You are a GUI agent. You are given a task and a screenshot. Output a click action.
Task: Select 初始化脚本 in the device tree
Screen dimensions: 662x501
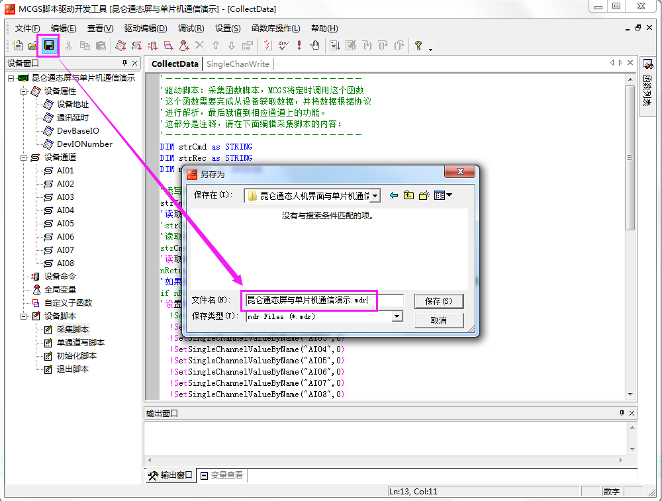(x=76, y=356)
